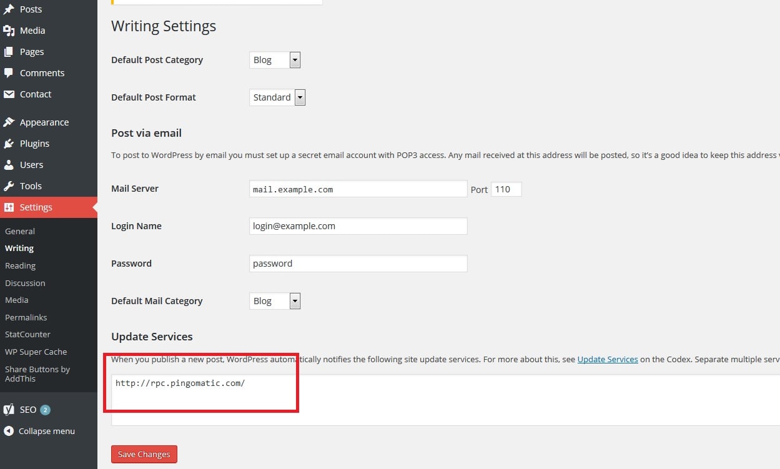Click the Mail Server input field

(x=358, y=189)
